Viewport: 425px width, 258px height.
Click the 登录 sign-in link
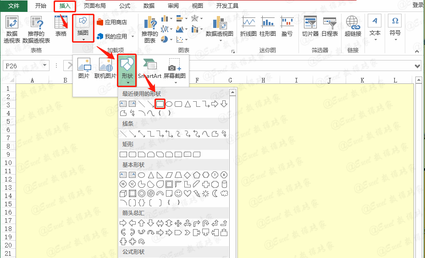(418, 5)
